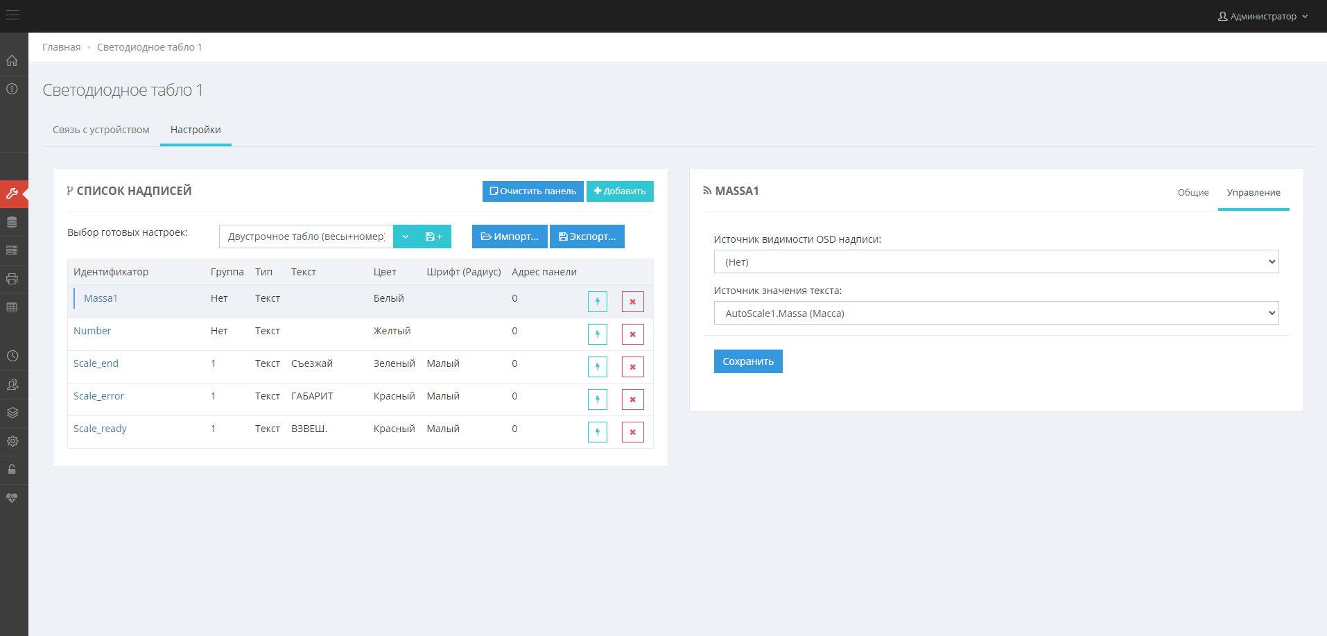
Task: Click the lightning button for the Massa1 row
Action: (x=597, y=302)
